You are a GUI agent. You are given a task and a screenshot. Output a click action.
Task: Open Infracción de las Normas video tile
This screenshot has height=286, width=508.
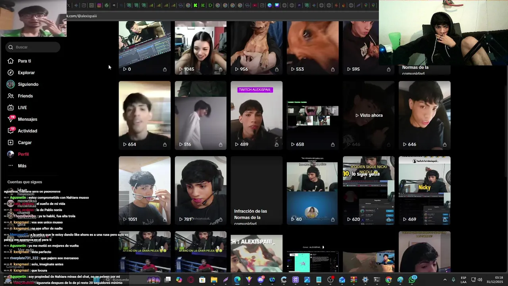[x=256, y=190]
